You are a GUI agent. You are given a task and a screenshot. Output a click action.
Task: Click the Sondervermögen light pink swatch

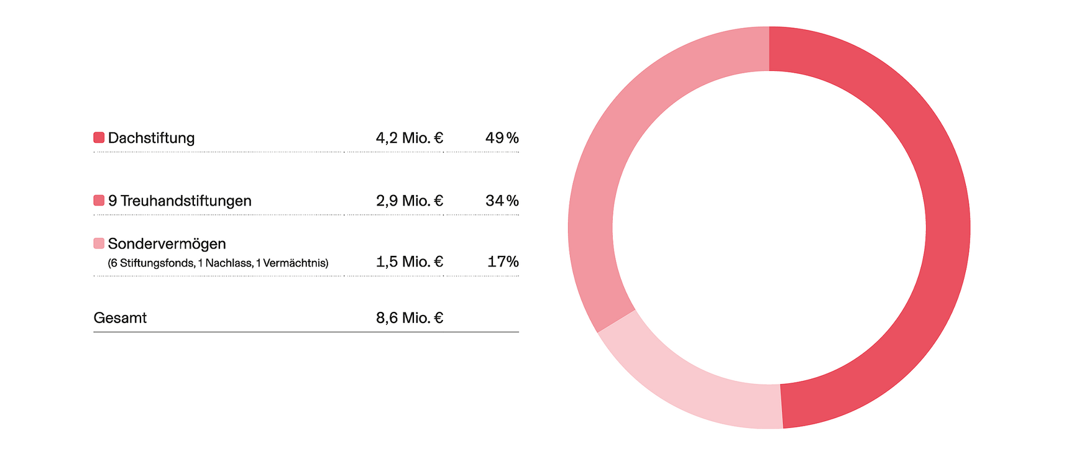[x=99, y=243]
